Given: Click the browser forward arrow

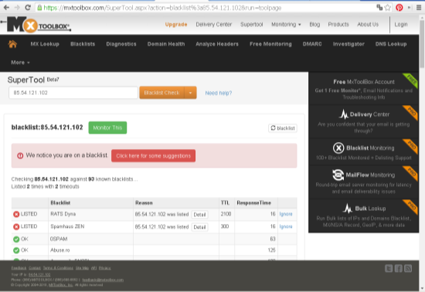Looking at the screenshot, I should click(x=17, y=8).
